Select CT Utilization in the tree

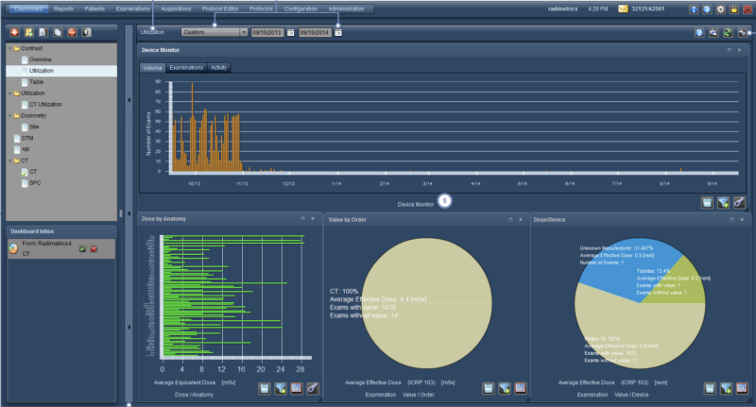coord(47,104)
